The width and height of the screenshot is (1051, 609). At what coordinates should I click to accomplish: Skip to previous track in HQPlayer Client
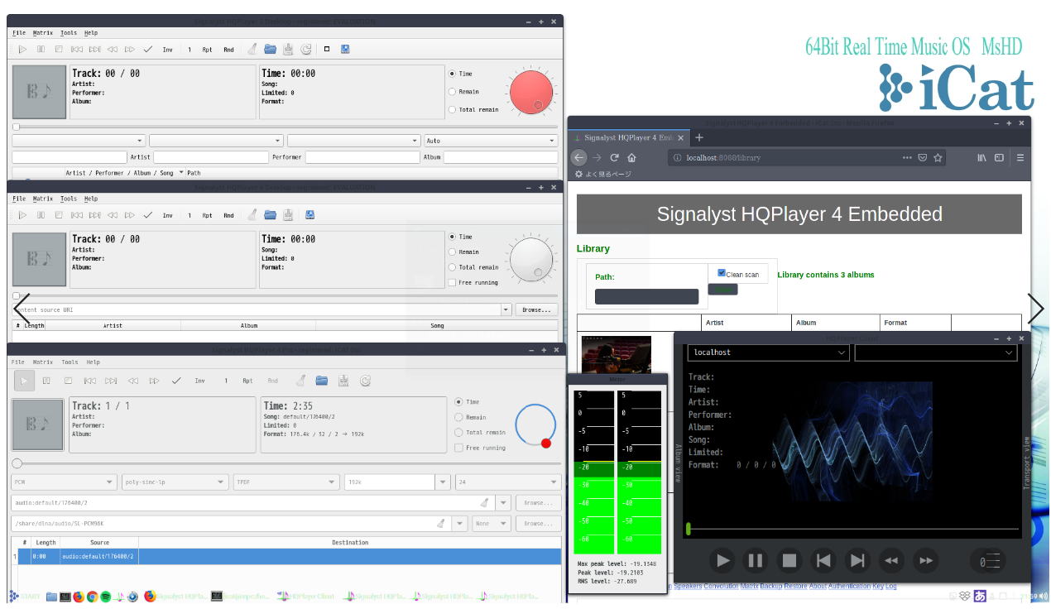pos(823,560)
